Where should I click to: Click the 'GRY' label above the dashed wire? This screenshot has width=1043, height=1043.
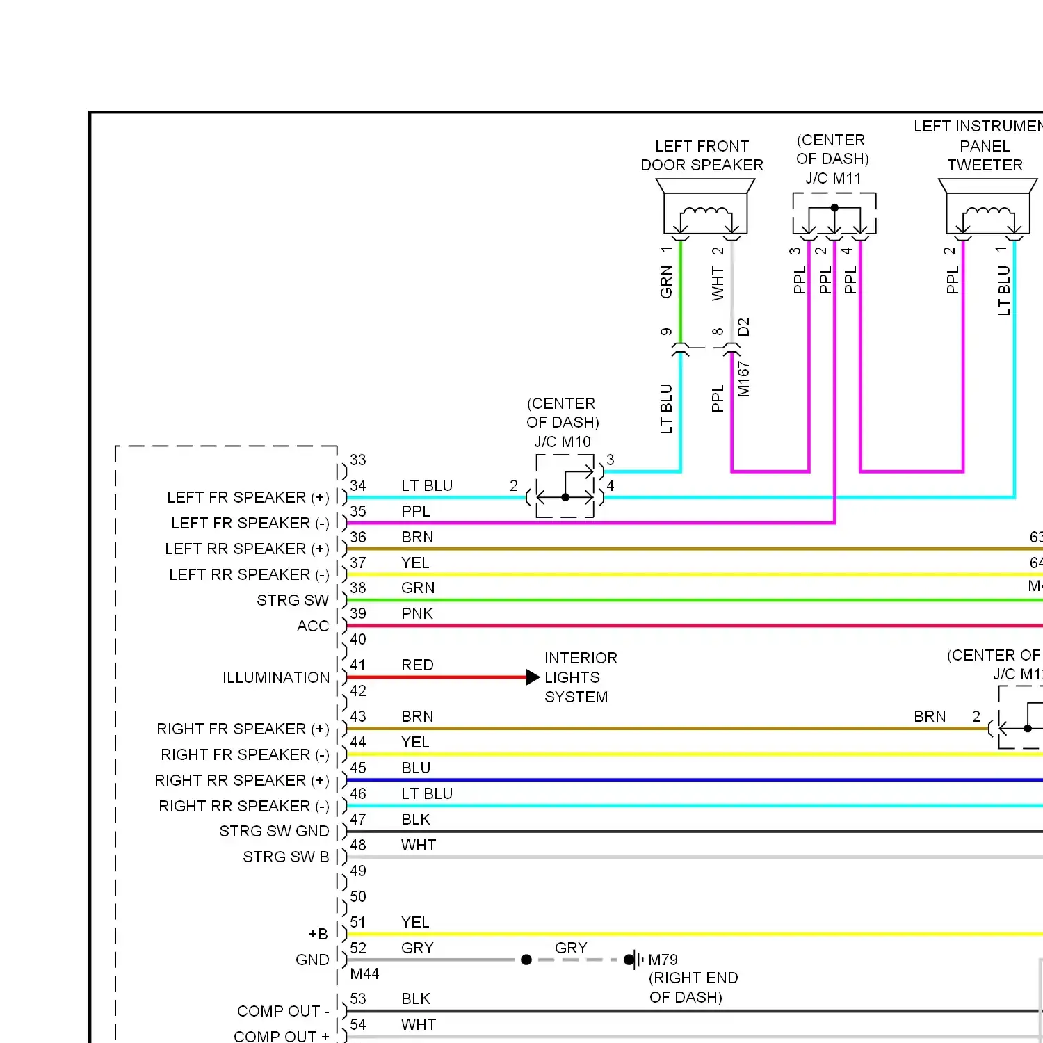(x=571, y=948)
